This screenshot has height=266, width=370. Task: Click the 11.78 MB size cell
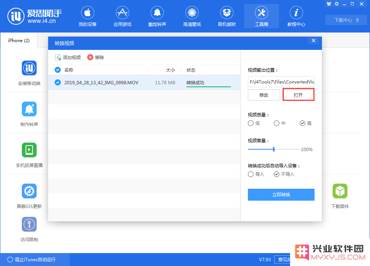pyautogui.click(x=165, y=83)
